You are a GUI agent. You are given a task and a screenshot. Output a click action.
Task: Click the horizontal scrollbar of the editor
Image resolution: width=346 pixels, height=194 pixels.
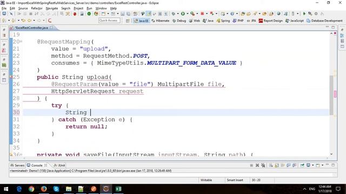tap(175, 158)
